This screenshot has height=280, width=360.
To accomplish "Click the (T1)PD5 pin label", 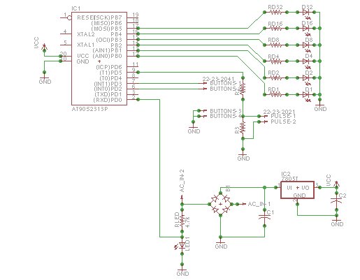I will point(110,73).
